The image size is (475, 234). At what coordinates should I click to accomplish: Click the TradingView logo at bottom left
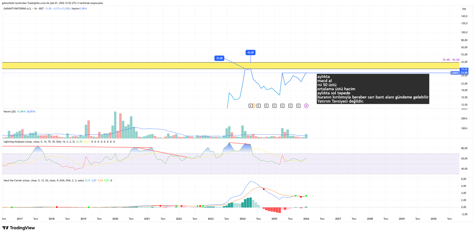click(19, 228)
